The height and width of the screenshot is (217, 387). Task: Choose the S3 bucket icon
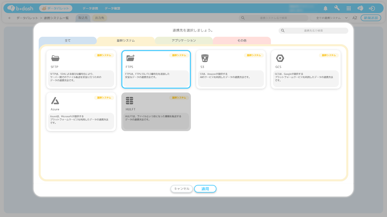coord(205,58)
